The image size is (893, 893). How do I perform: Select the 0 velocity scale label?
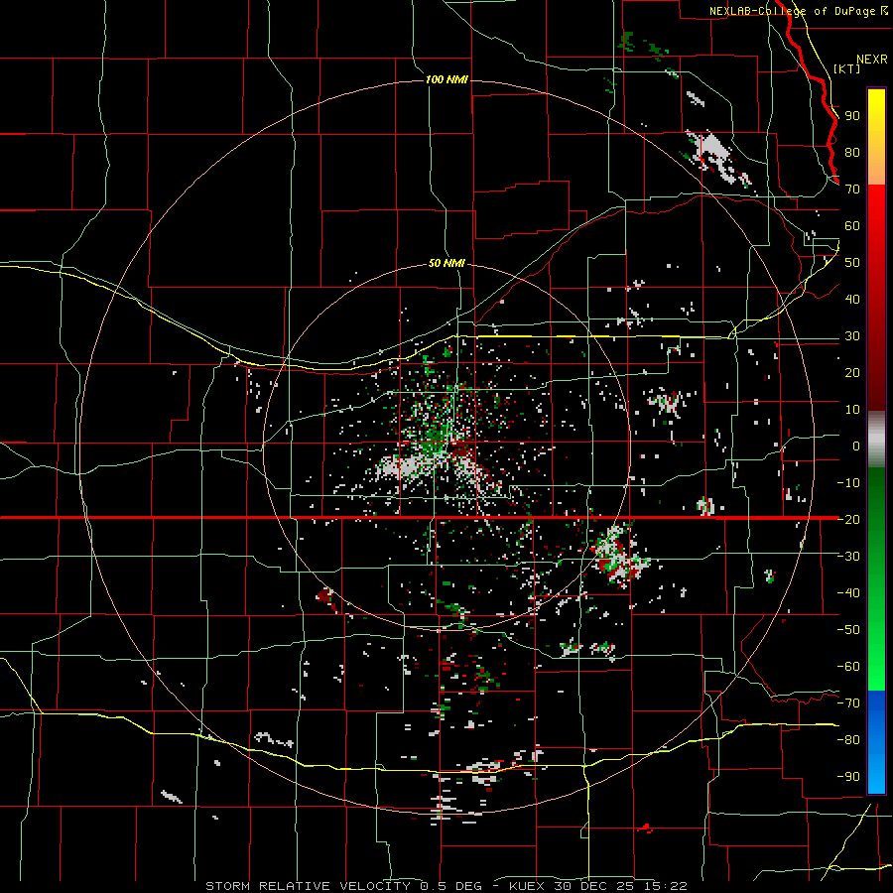pyautogui.click(x=856, y=446)
